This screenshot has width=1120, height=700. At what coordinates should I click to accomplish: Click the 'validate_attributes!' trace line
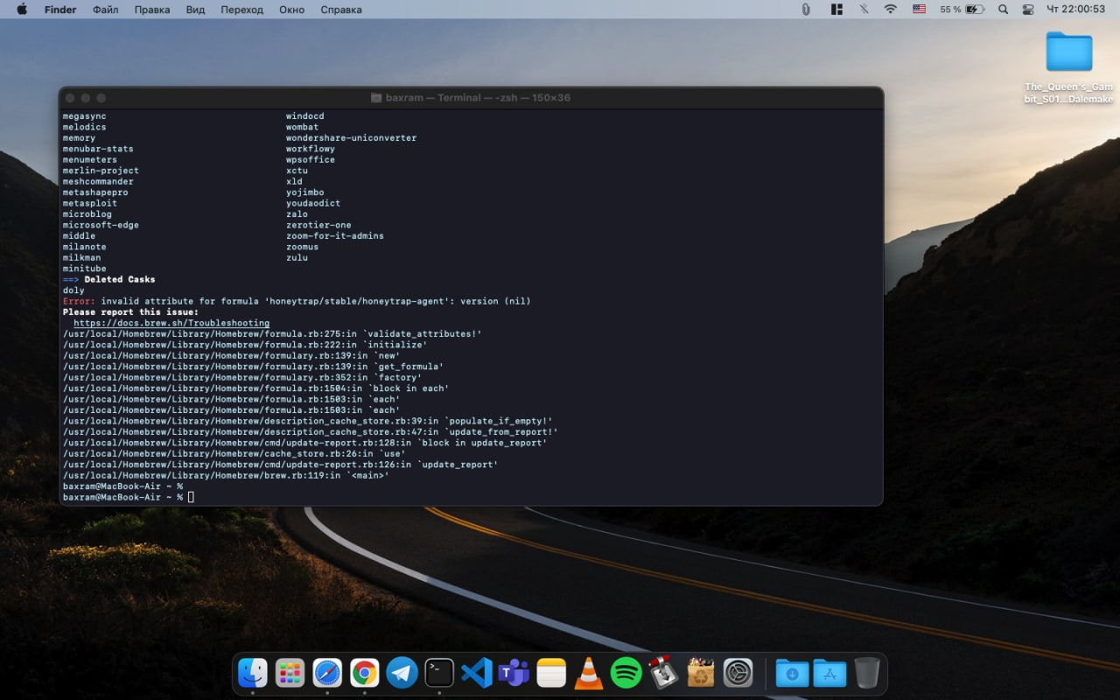[272, 333]
